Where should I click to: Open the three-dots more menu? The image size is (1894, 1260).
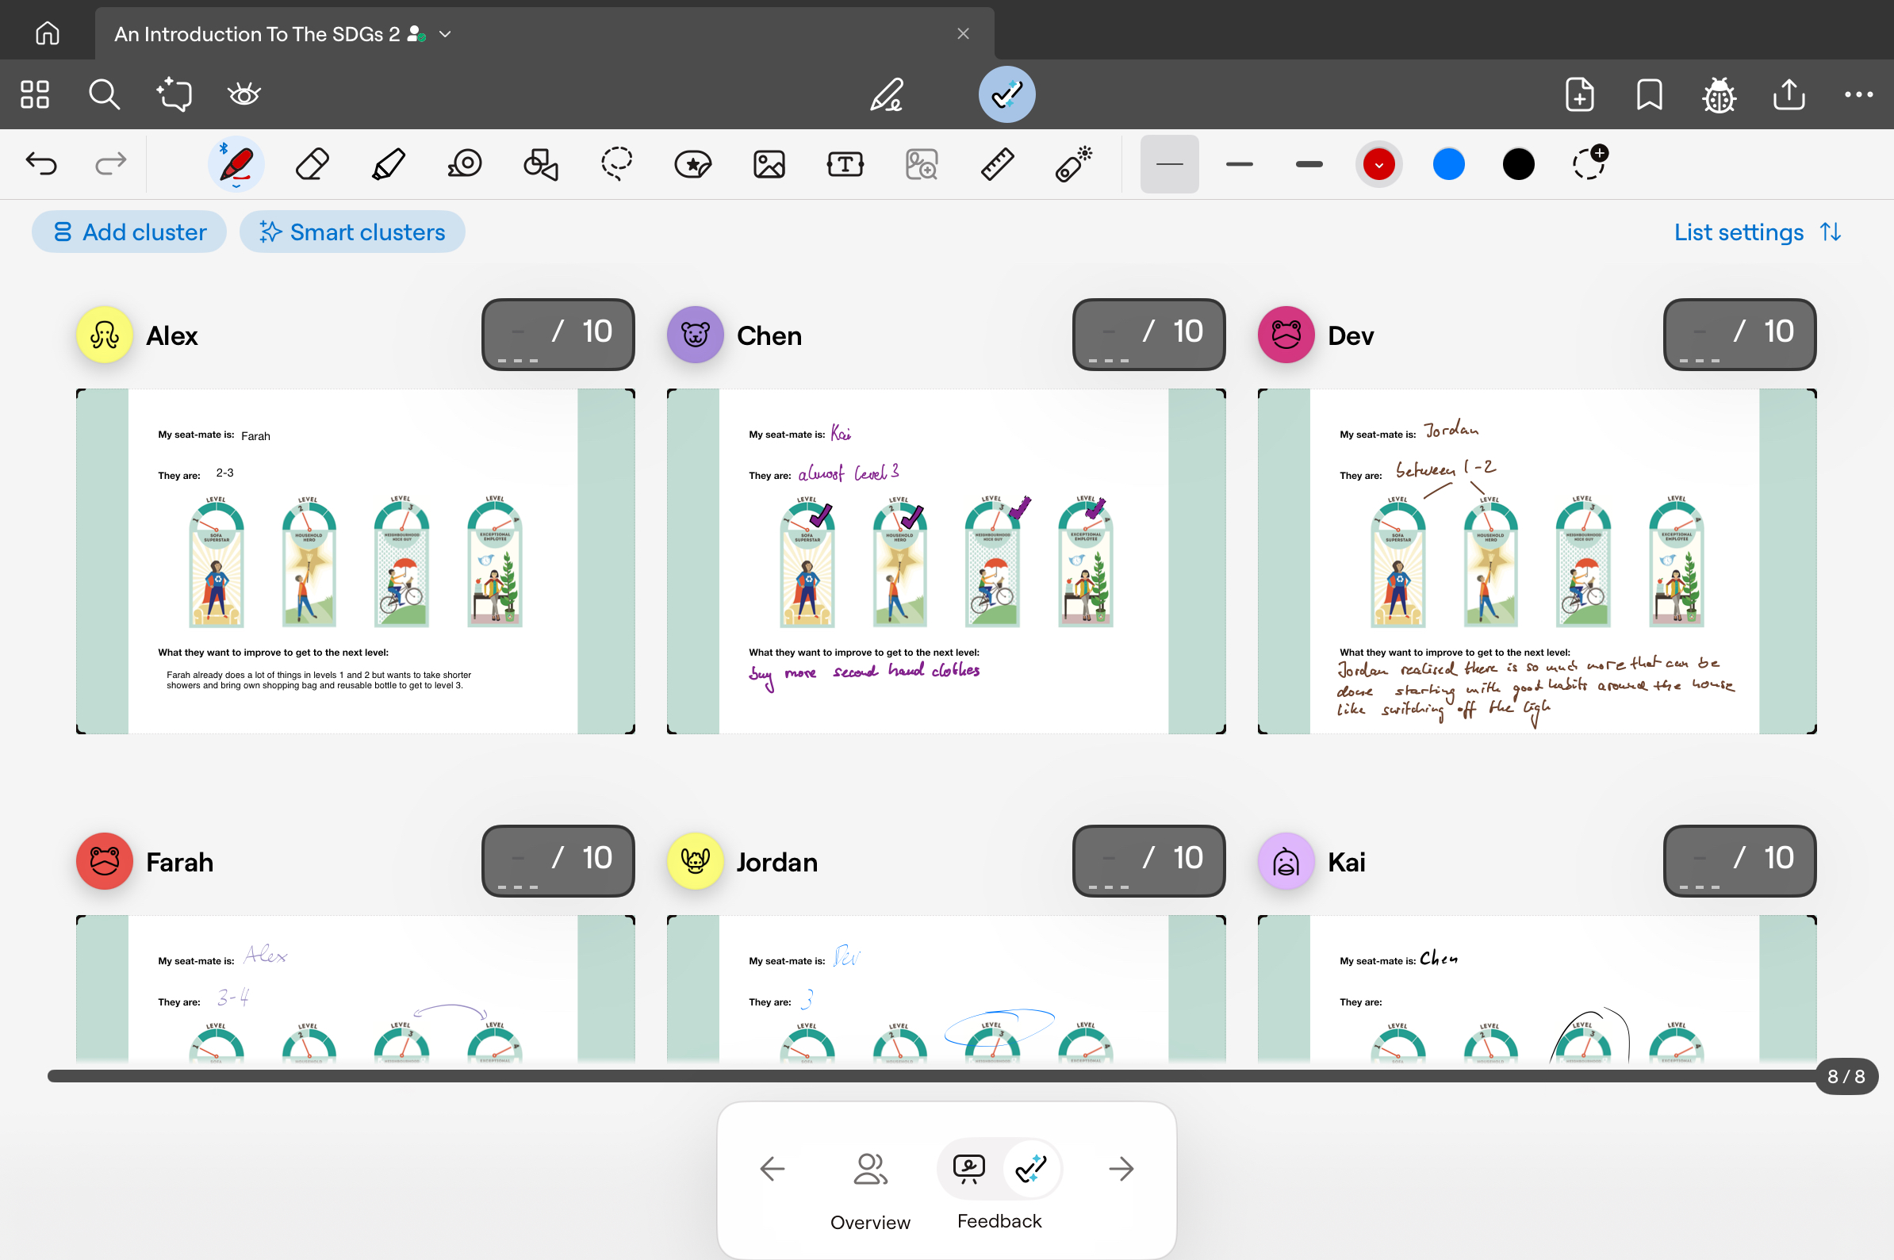(x=1858, y=95)
